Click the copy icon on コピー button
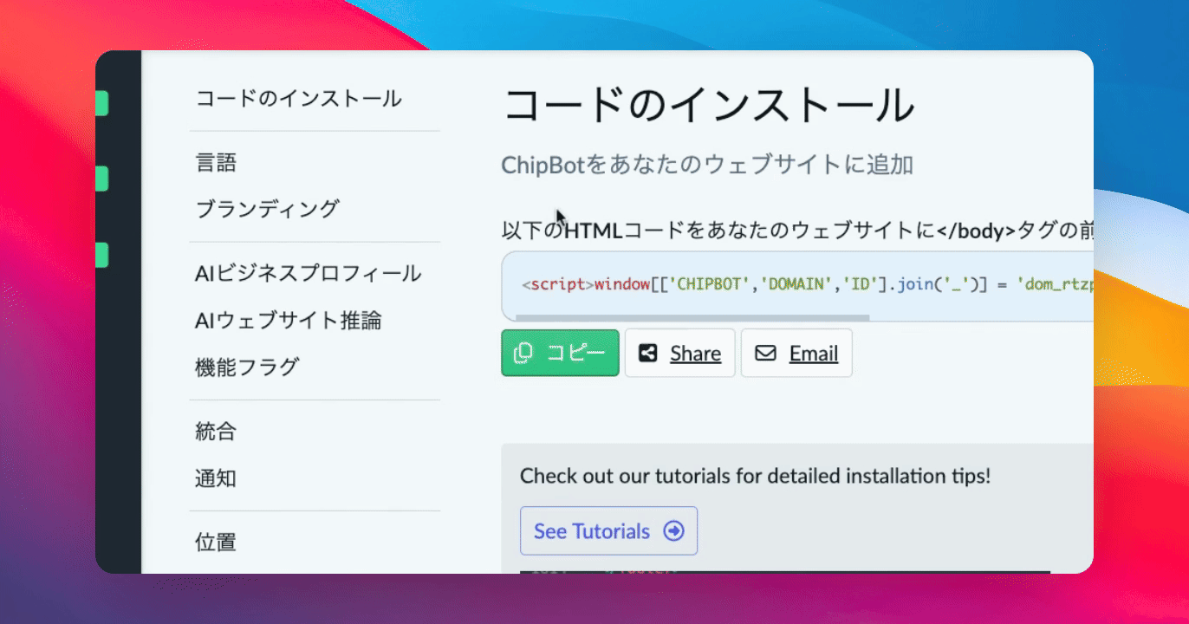Viewport: 1189px width, 624px height. point(523,353)
